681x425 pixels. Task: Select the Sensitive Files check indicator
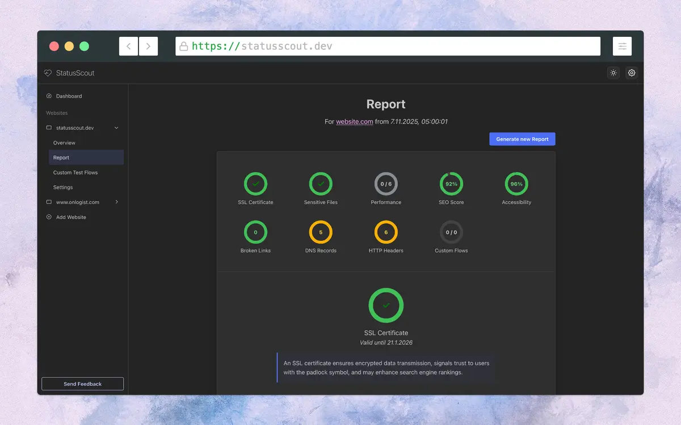pos(321,184)
